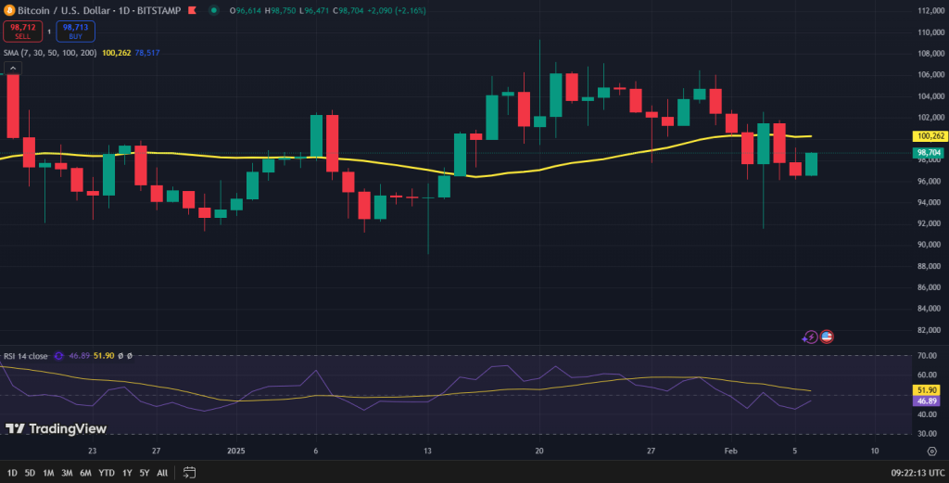
Task: Click the RSI 14 close legend label
Action: [25, 356]
